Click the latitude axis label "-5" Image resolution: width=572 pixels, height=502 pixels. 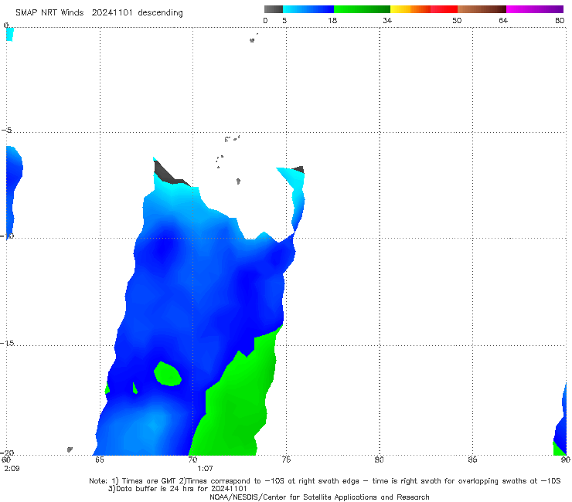[7, 131]
